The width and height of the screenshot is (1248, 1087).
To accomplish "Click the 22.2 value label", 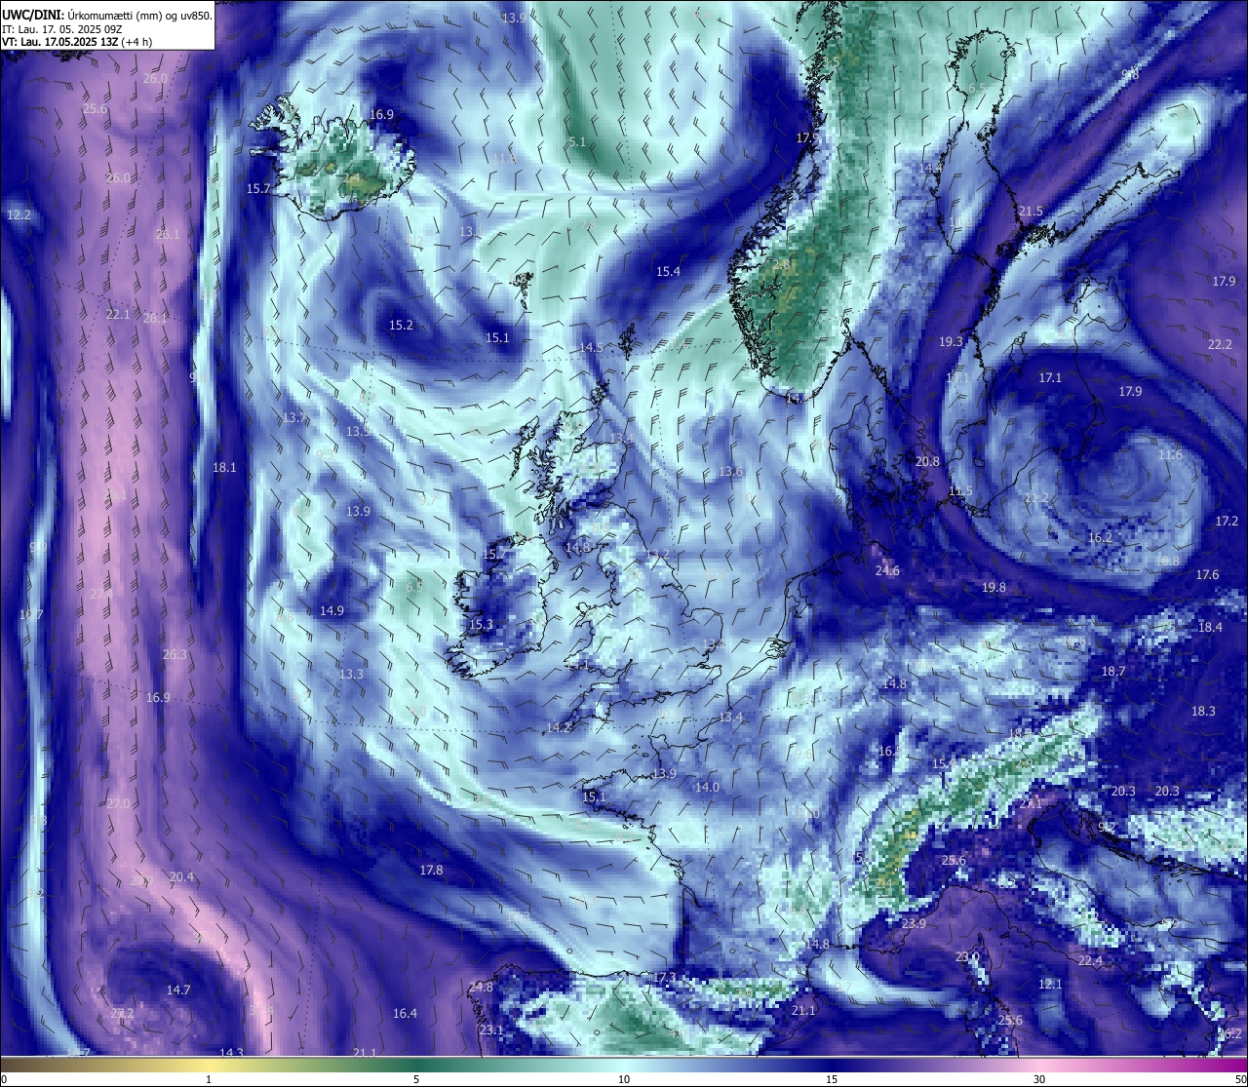I will point(1220,344).
